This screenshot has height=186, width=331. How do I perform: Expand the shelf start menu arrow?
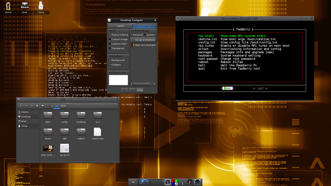(133, 182)
